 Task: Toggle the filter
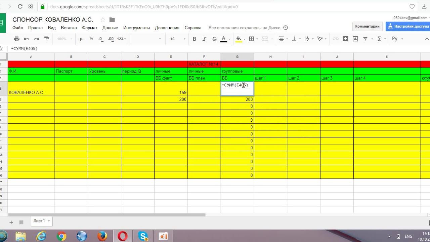click(x=365, y=39)
